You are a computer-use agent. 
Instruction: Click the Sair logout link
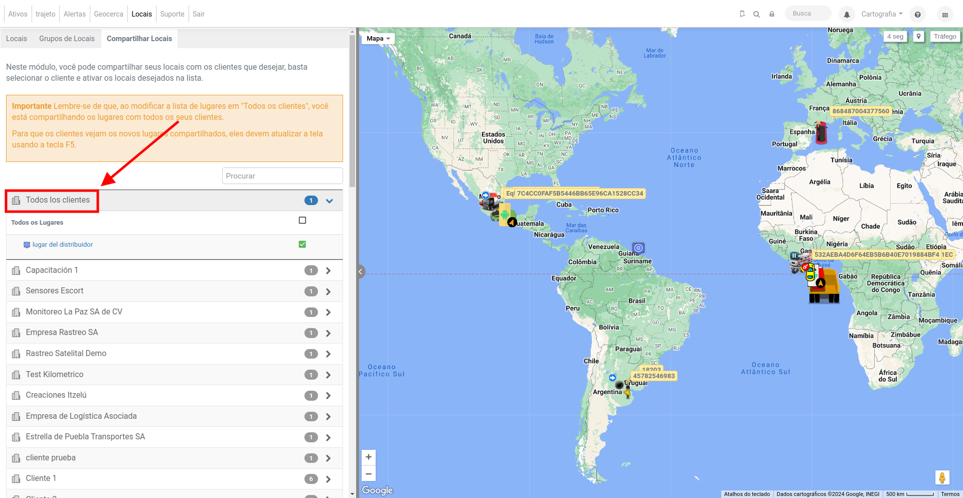(199, 14)
